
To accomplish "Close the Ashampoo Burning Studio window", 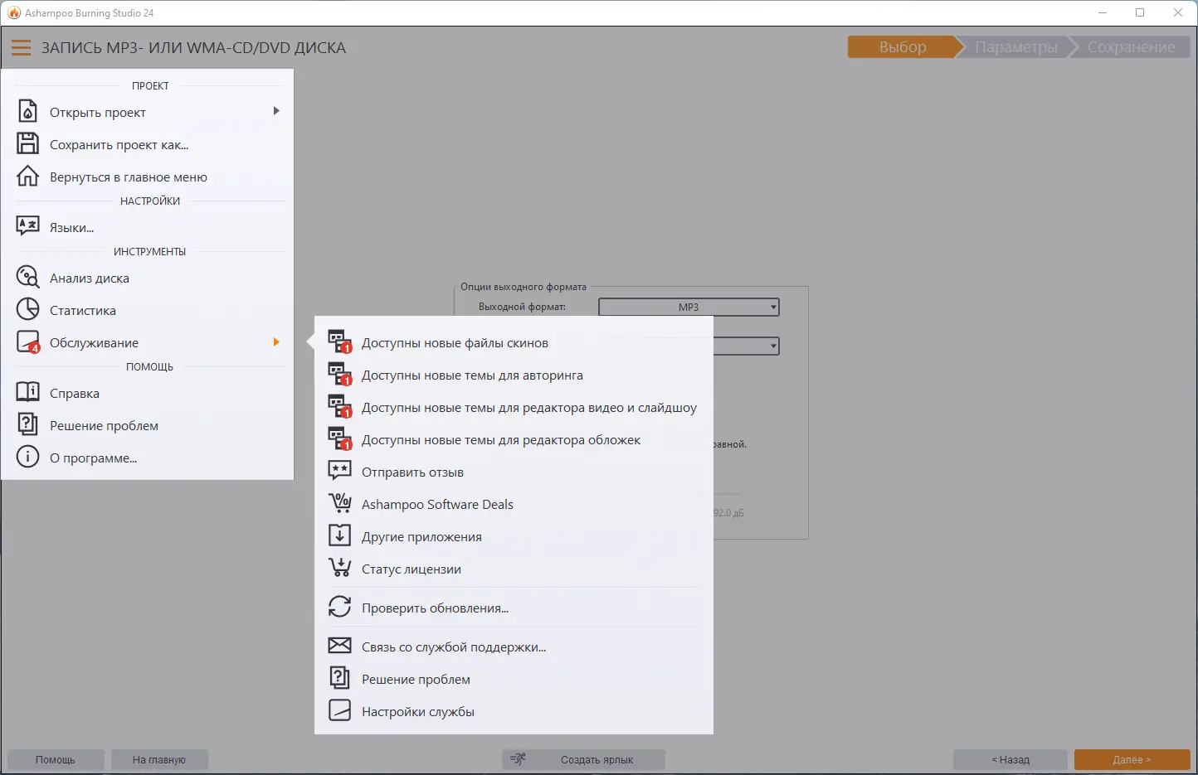I will [x=1178, y=12].
